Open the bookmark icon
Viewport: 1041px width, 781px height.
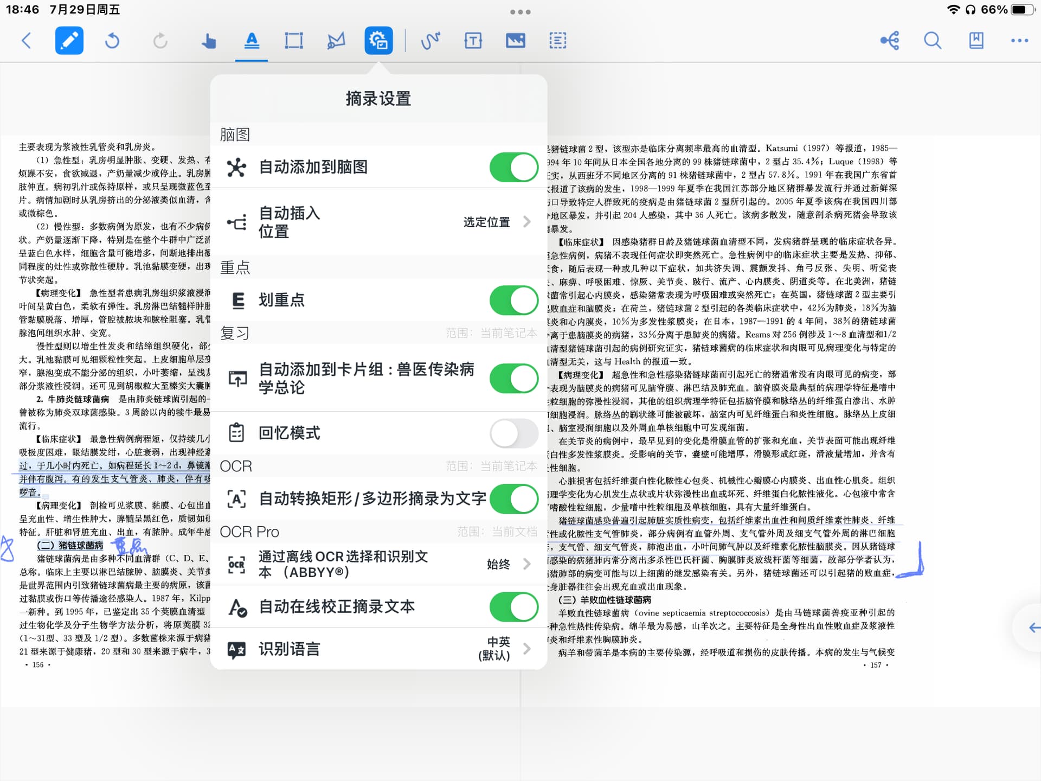click(x=976, y=41)
